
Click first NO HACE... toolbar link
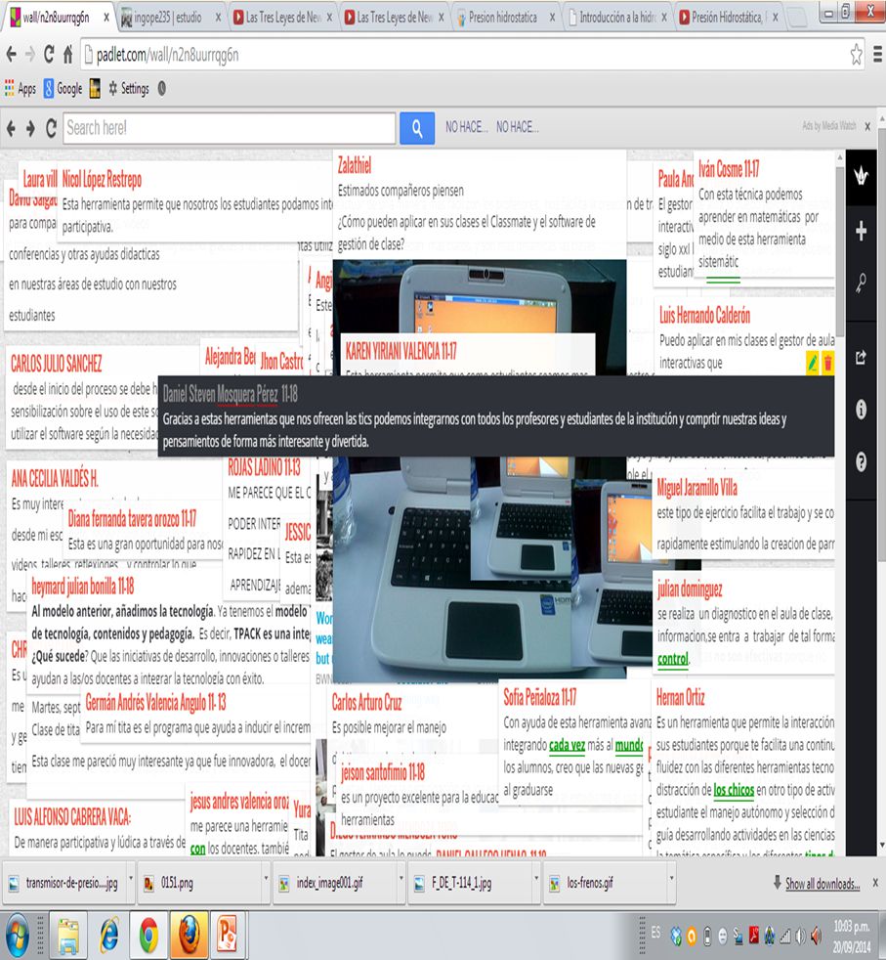466,127
